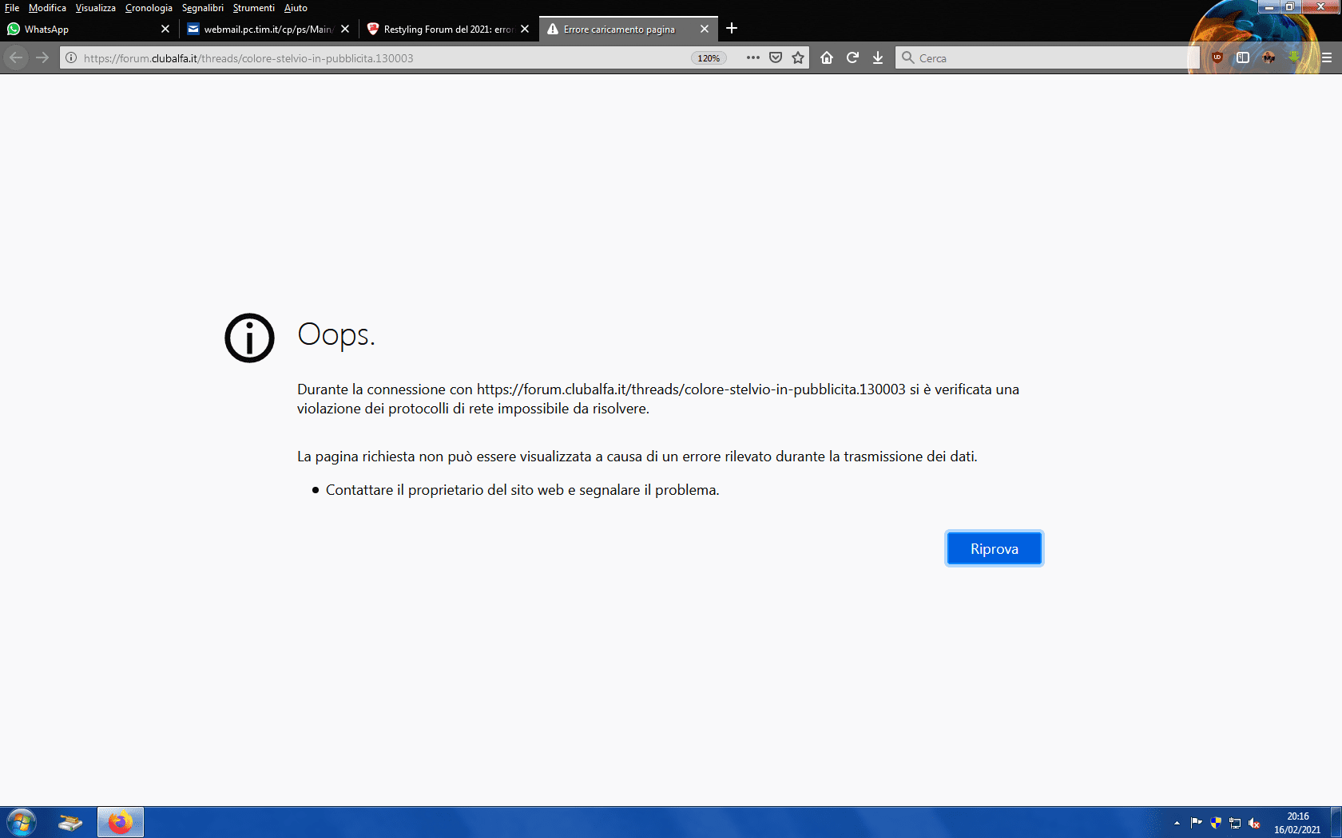
Task: Click the Home button in the toolbar
Action: tap(827, 57)
